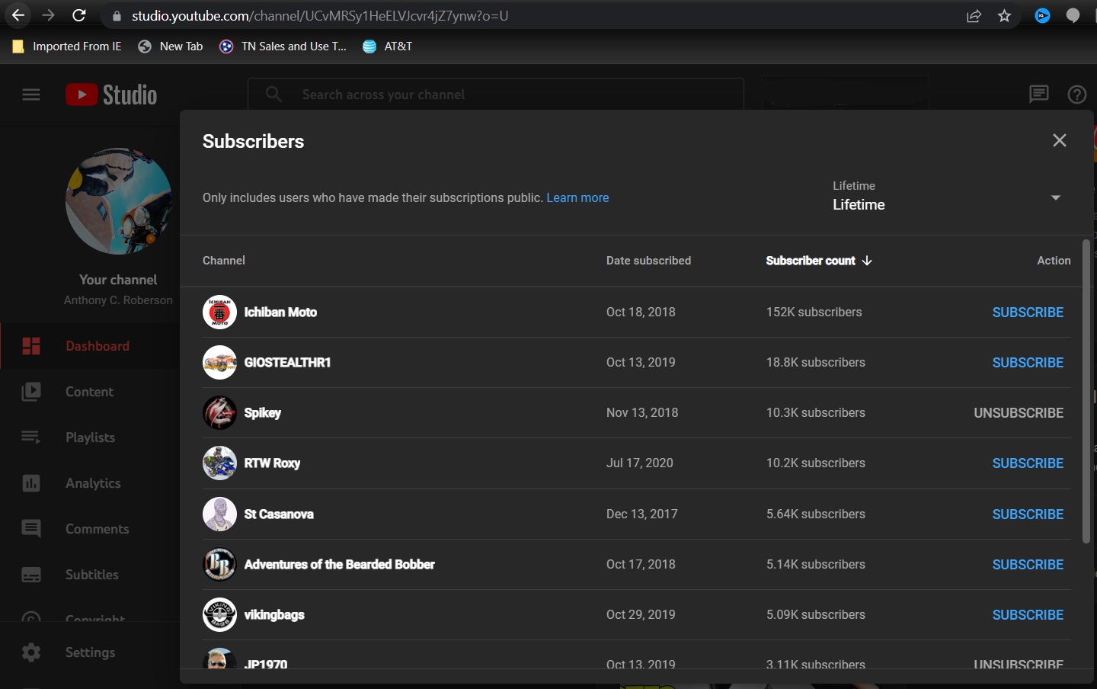This screenshot has height=689, width=1097.
Task: Go to Dashboard in sidebar
Action: click(x=90, y=346)
